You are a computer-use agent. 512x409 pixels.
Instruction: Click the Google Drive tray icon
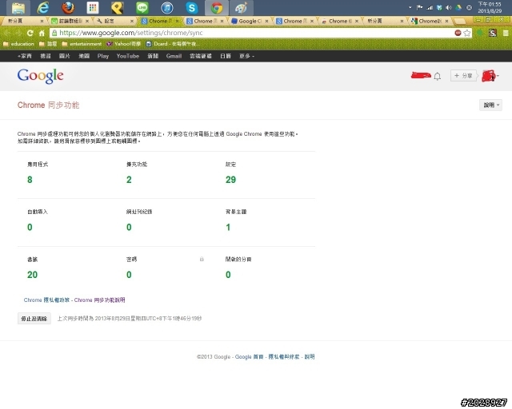pos(458,7)
